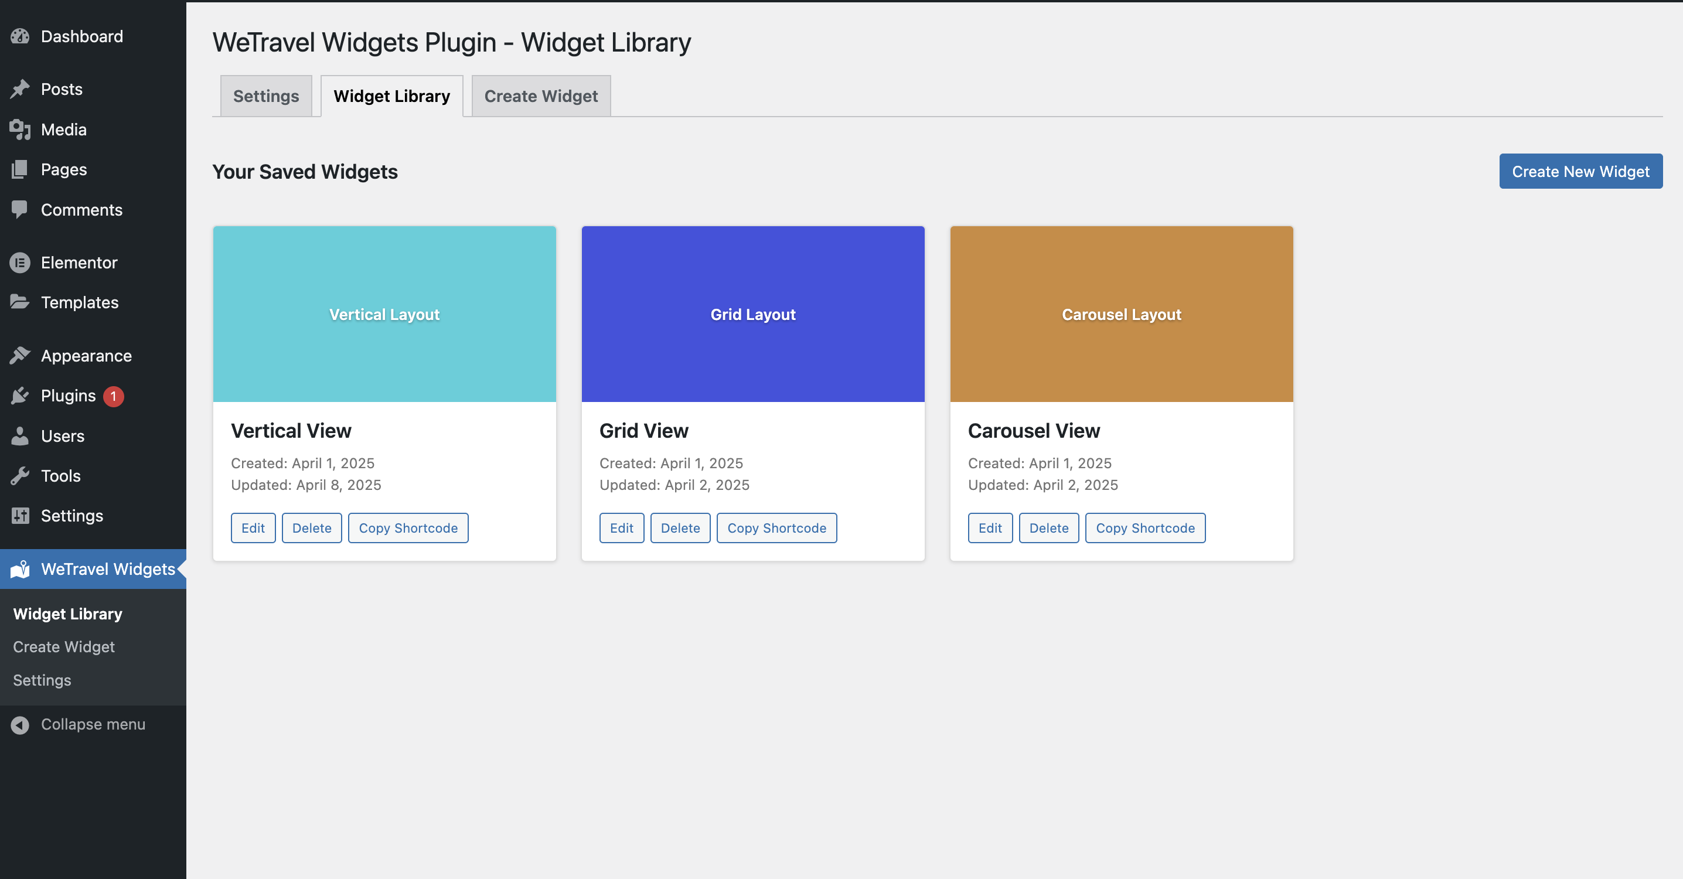Viewport: 1683px width, 879px height.
Task: Select the Widget Library tab
Action: pyautogui.click(x=391, y=96)
